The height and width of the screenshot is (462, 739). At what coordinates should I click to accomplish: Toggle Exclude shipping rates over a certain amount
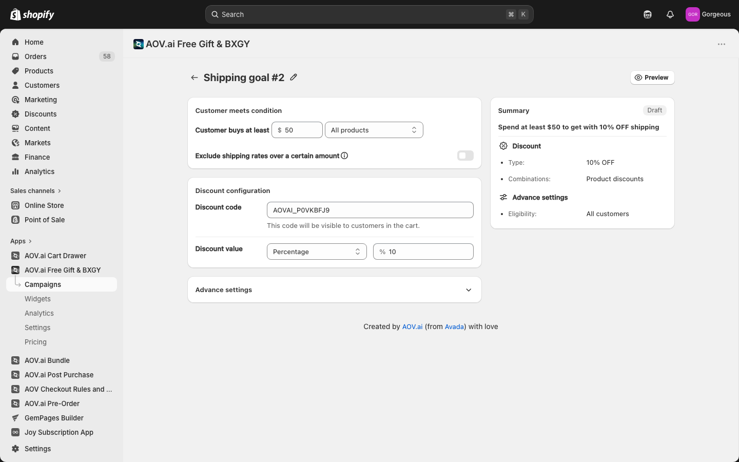[x=465, y=156]
